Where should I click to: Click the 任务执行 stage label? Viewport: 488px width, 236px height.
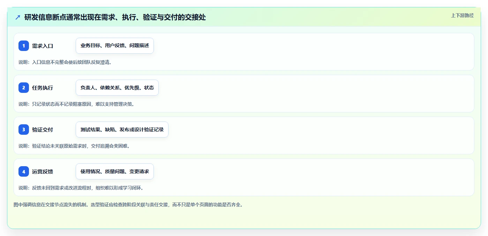pyautogui.click(x=43, y=88)
